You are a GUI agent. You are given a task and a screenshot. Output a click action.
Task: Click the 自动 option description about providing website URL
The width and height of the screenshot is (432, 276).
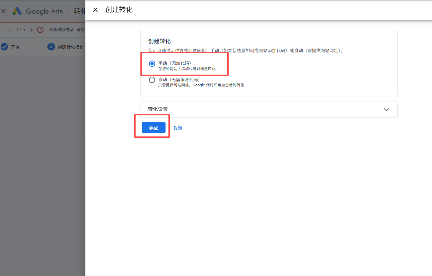(201, 85)
